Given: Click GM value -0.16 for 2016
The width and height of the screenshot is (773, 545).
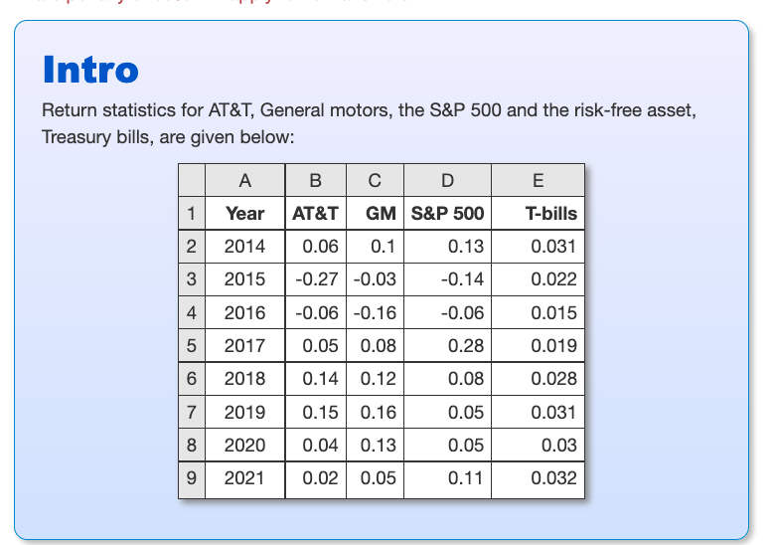Looking at the screenshot, I should pos(375,312).
